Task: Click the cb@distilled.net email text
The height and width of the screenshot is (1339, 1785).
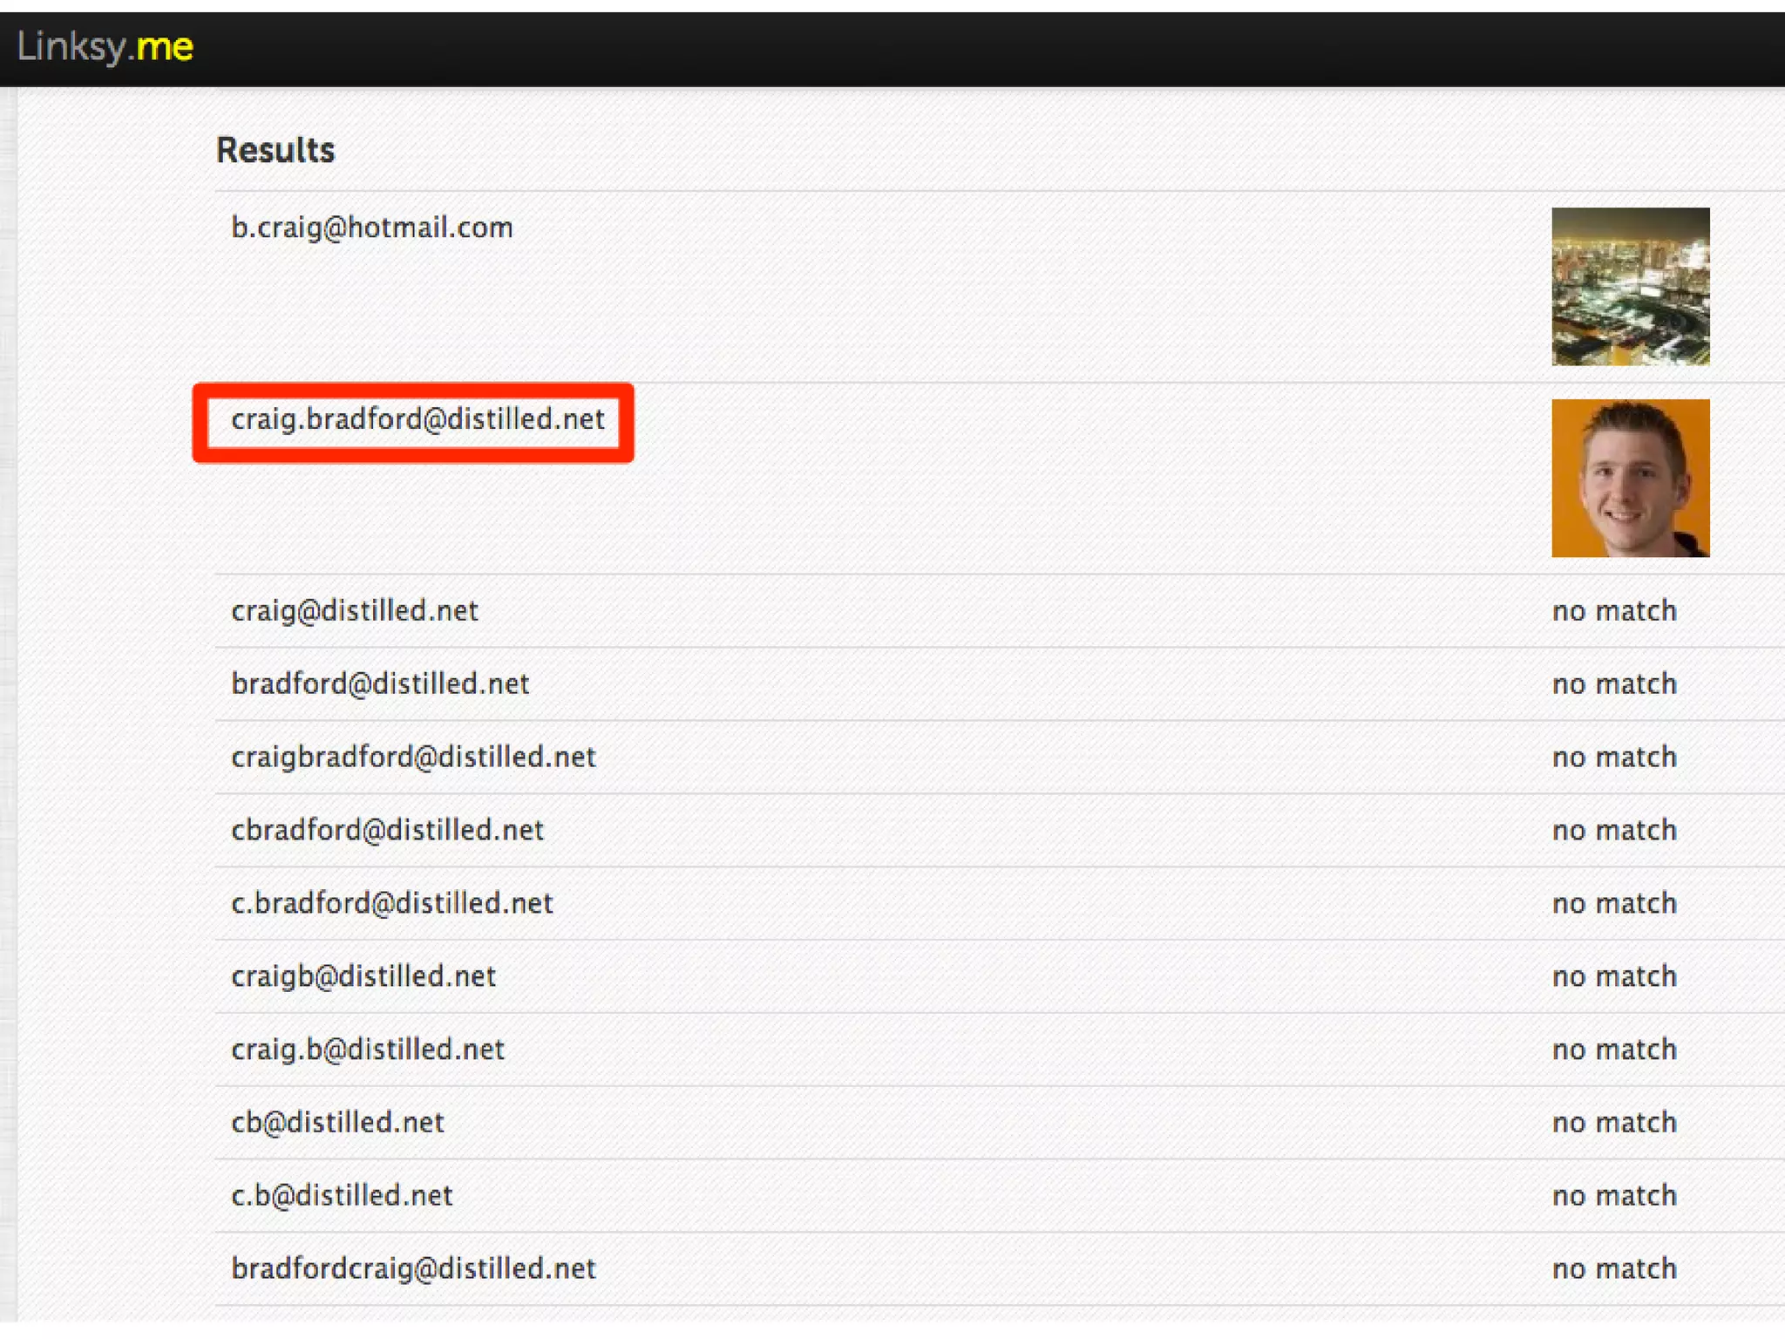Action: click(337, 1123)
